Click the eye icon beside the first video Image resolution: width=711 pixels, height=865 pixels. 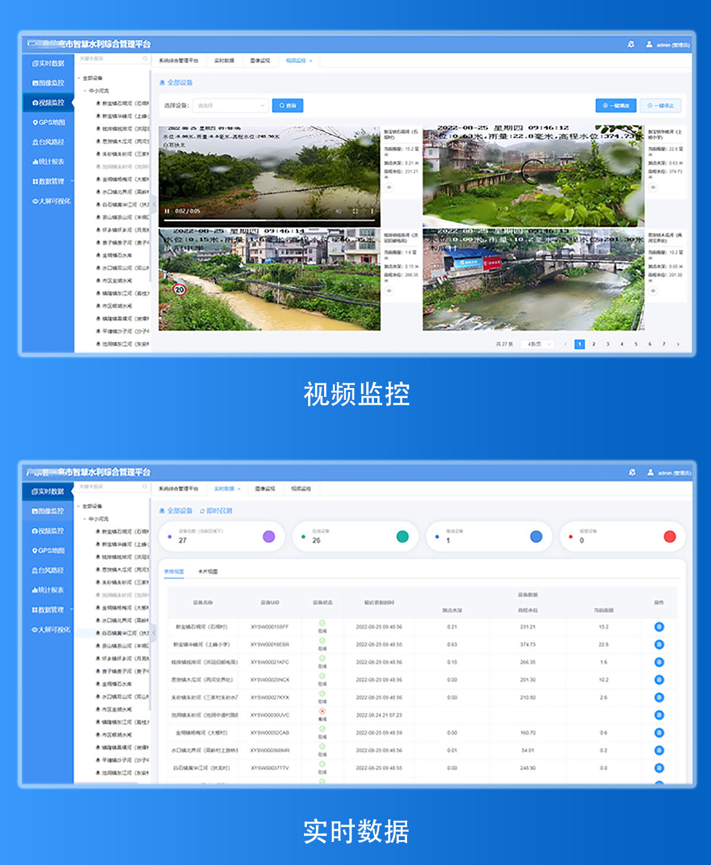[389, 187]
